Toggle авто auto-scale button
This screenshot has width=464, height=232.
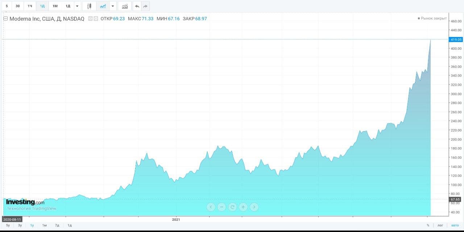tap(455, 225)
